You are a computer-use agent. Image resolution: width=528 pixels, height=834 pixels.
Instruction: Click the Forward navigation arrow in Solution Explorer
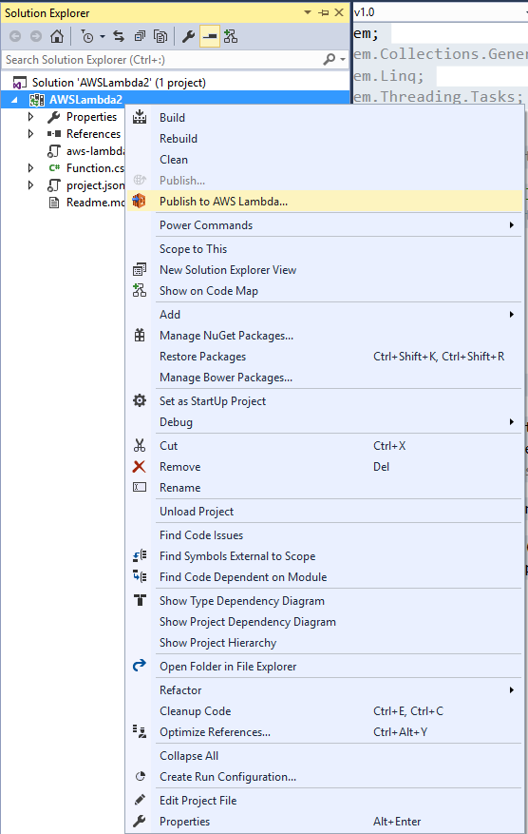35,36
